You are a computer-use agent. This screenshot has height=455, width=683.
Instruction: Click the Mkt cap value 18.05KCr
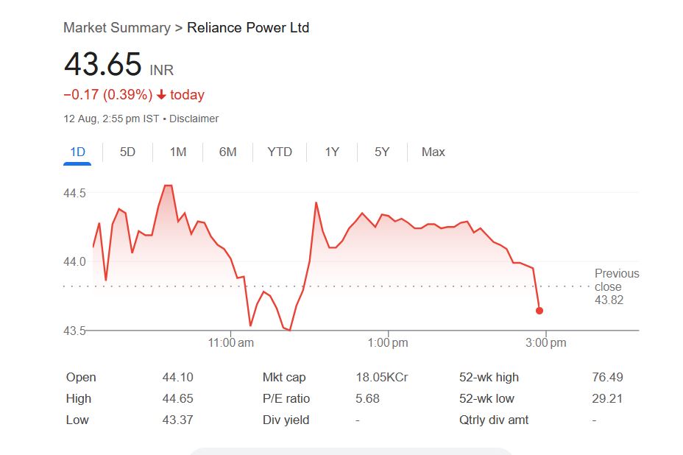tap(381, 378)
